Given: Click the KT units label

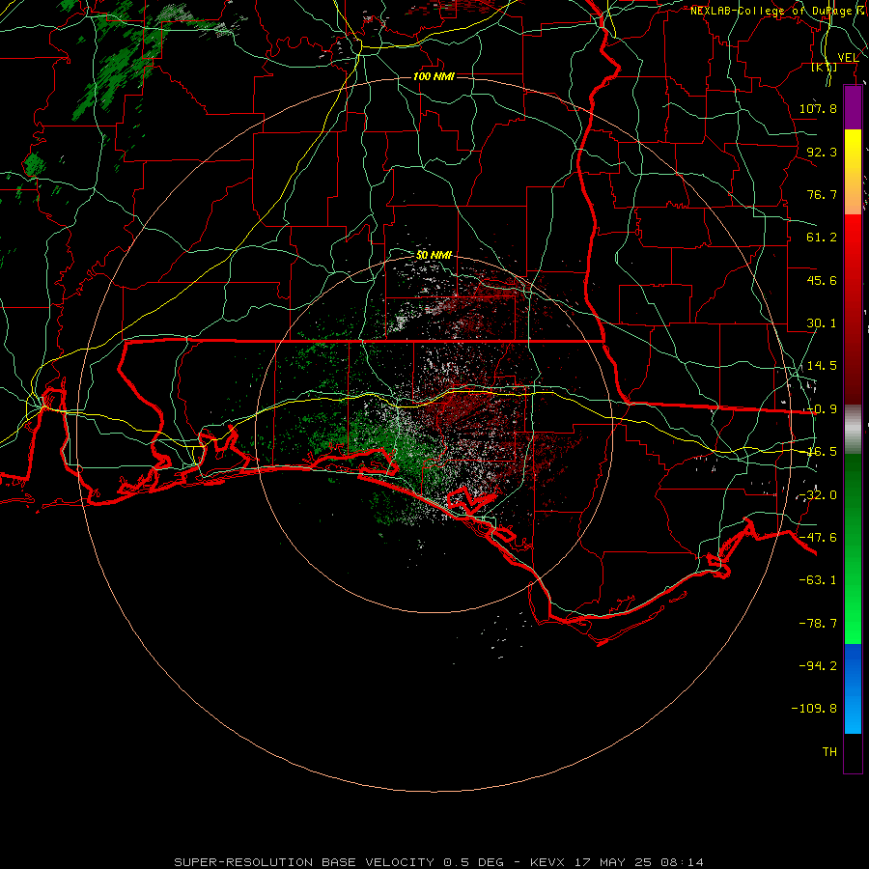Looking at the screenshot, I should pyautogui.click(x=825, y=67).
